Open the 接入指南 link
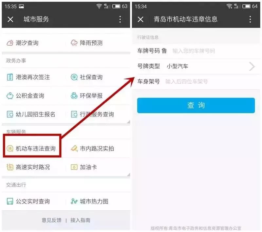Image resolution: width=262 pixels, height=232 pixels. click(x=80, y=220)
